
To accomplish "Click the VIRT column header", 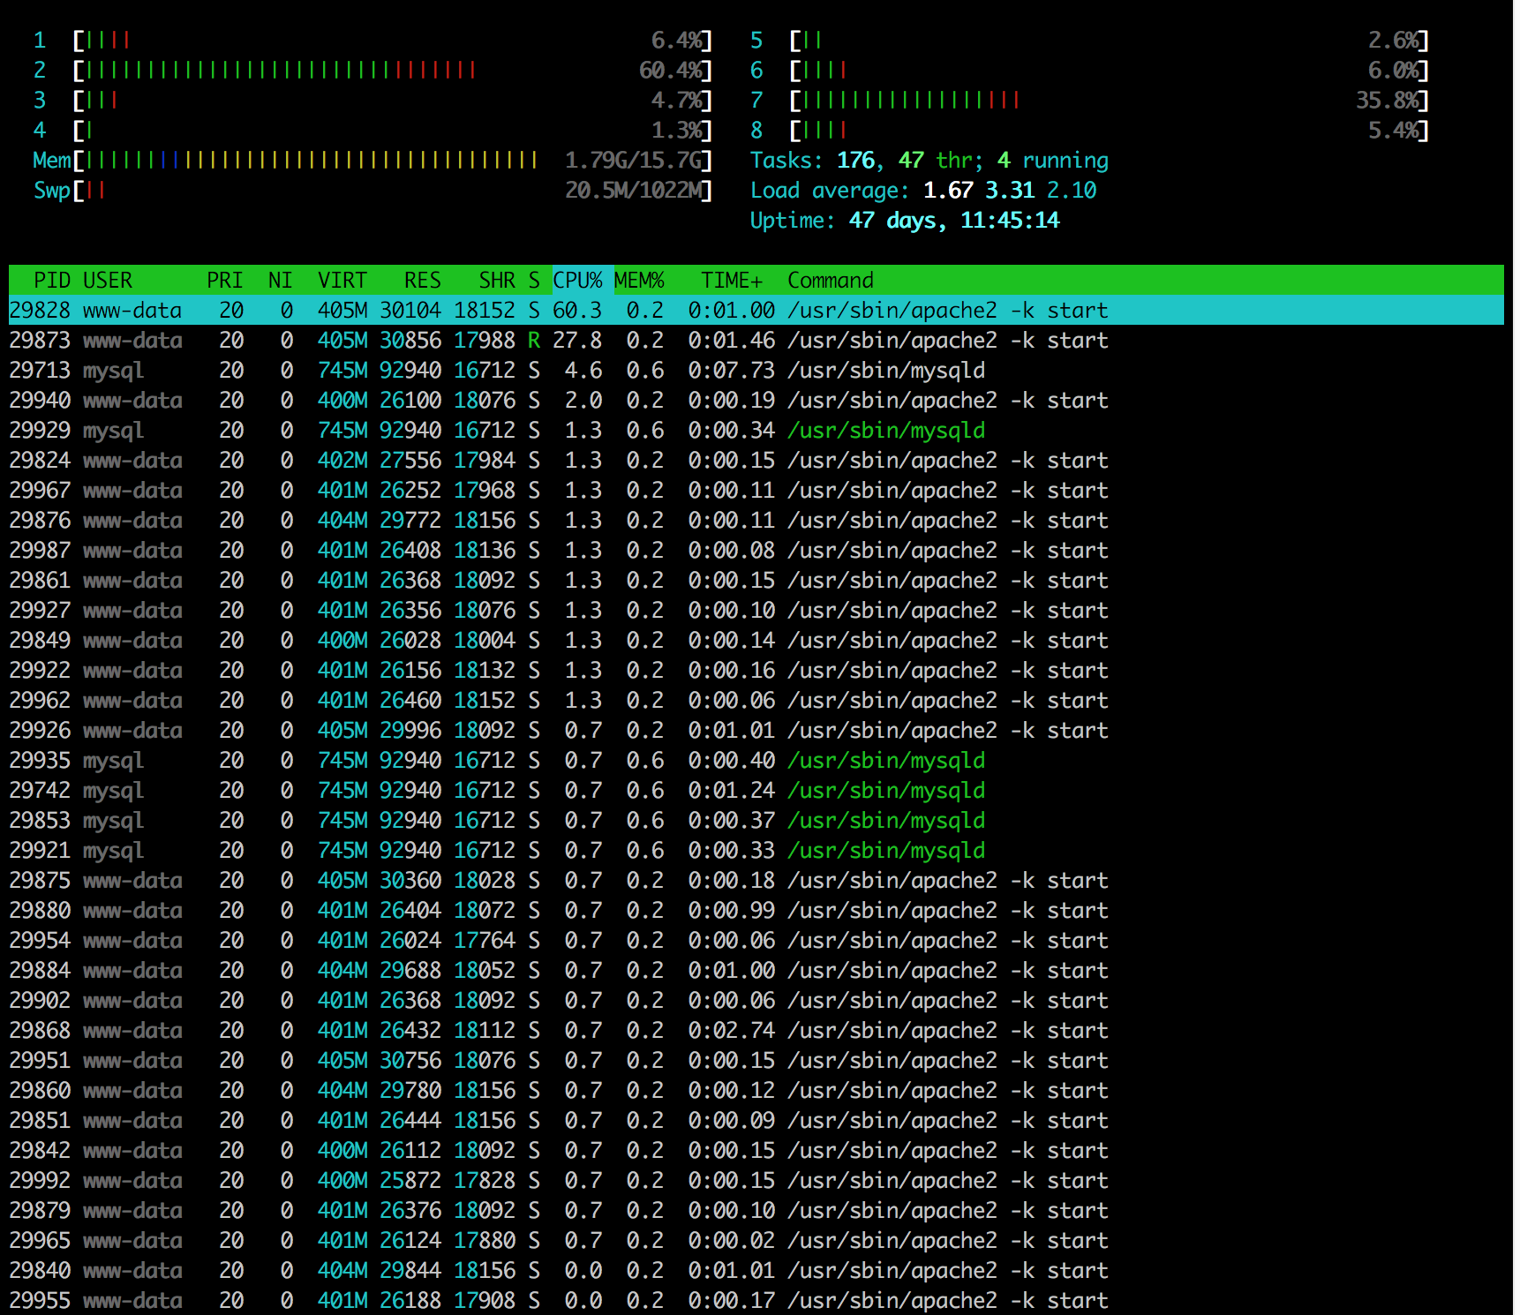I will [x=342, y=281].
